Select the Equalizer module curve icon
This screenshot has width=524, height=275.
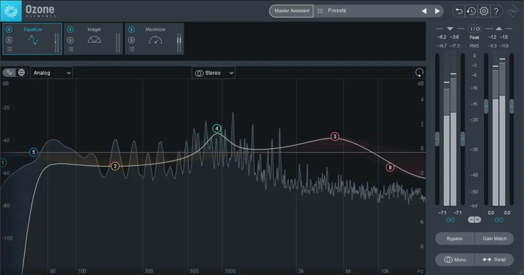pos(33,40)
